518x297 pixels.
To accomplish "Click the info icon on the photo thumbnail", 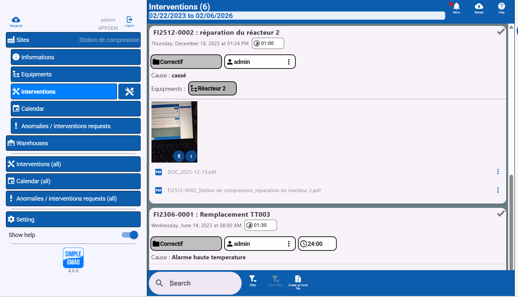I will [x=191, y=156].
